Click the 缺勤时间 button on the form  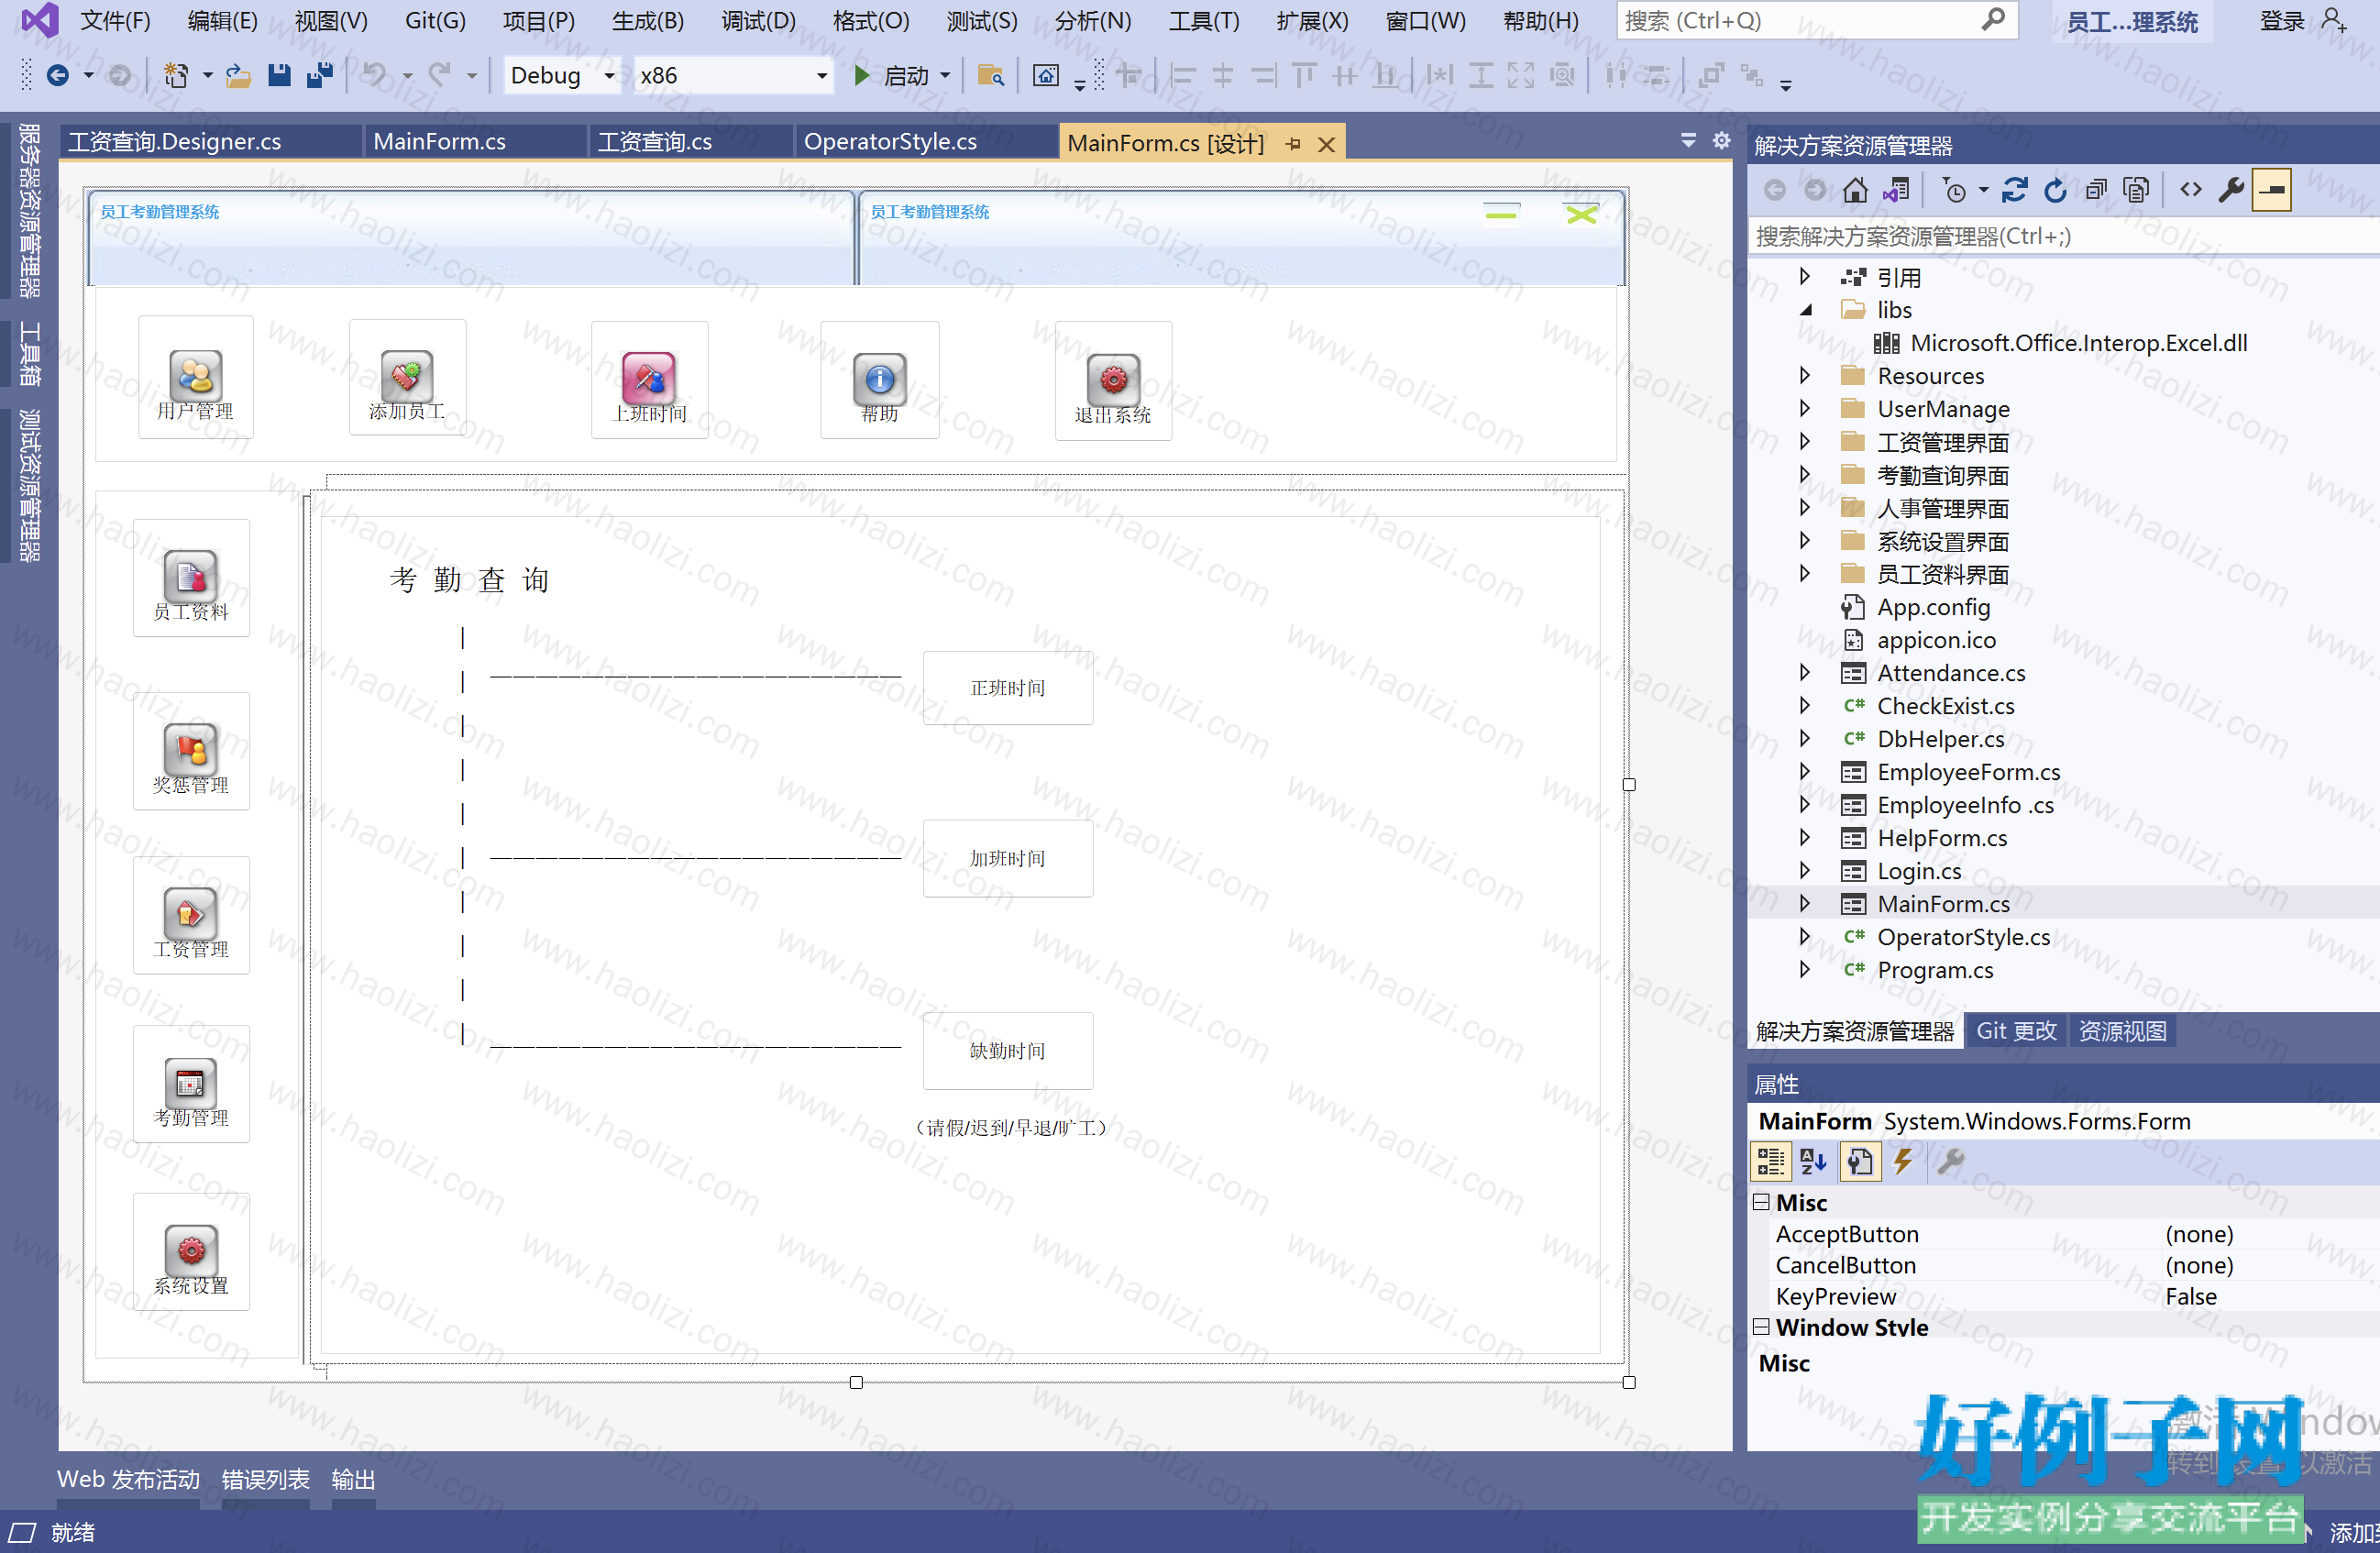click(1008, 1051)
